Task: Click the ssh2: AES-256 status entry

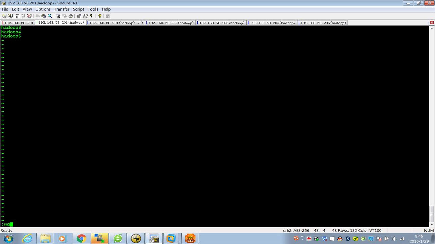Action: click(x=296, y=231)
